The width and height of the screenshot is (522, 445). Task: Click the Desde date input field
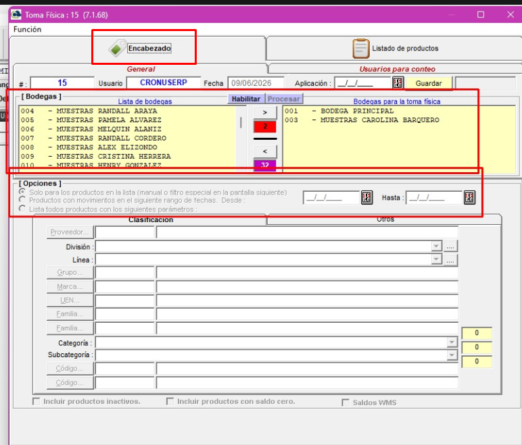tap(331, 198)
